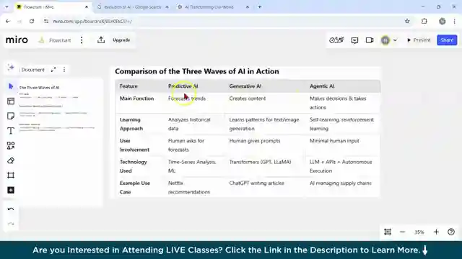Open Document panel more options
The height and width of the screenshot is (259, 462).
coord(64,70)
